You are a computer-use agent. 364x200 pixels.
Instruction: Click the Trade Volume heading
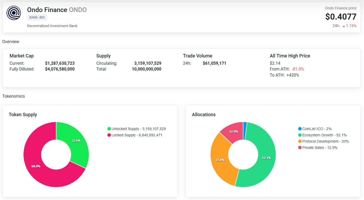(198, 56)
